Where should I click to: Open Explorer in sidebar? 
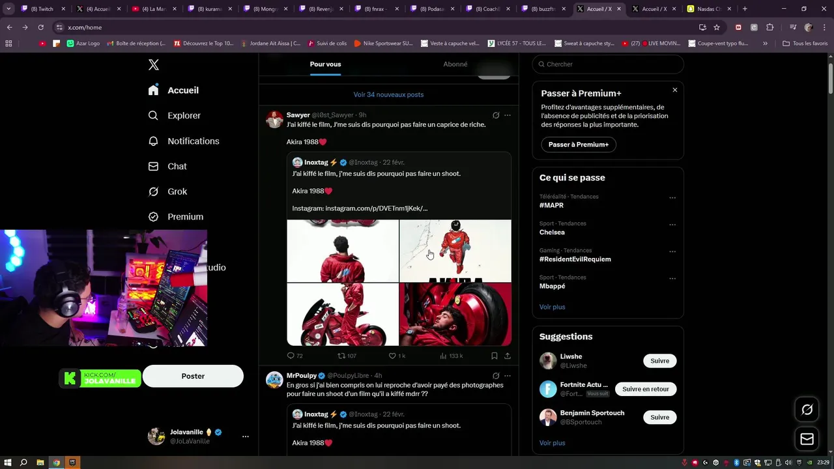(x=175, y=115)
